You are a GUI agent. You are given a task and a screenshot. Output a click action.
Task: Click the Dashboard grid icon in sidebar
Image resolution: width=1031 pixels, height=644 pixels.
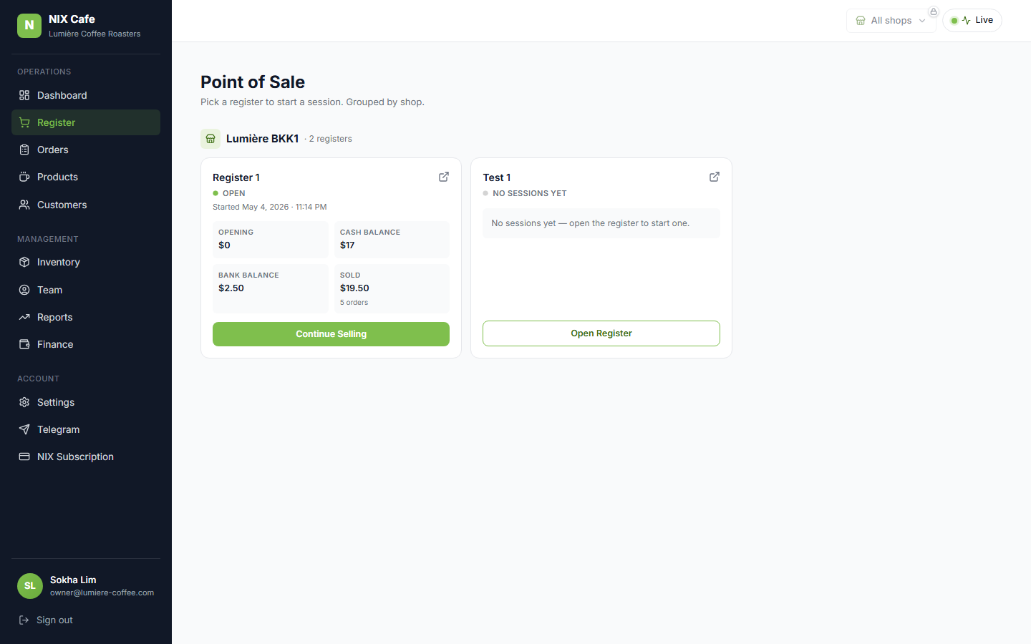point(24,95)
